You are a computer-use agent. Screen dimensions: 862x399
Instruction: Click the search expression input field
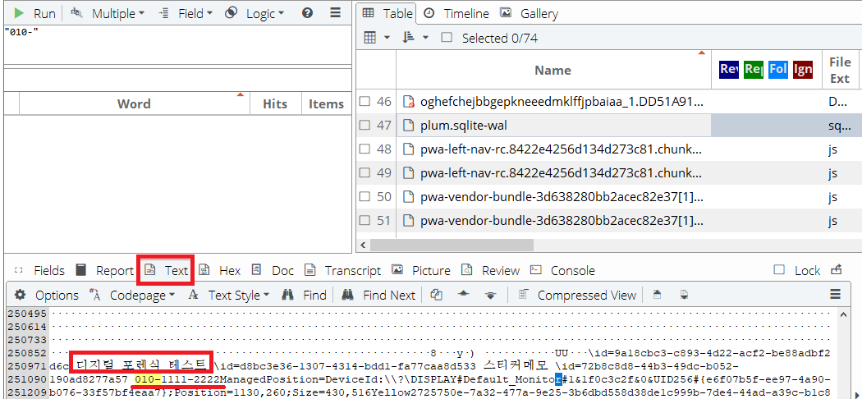tap(177, 45)
